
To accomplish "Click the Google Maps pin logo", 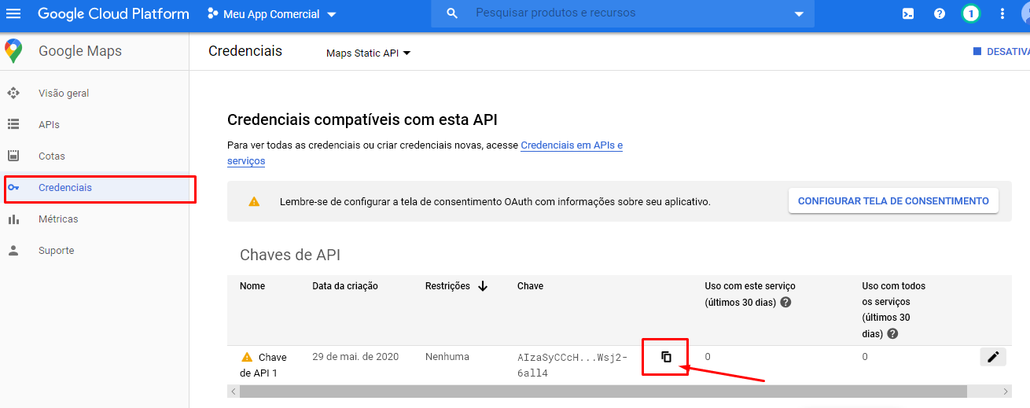I will tap(13, 51).
